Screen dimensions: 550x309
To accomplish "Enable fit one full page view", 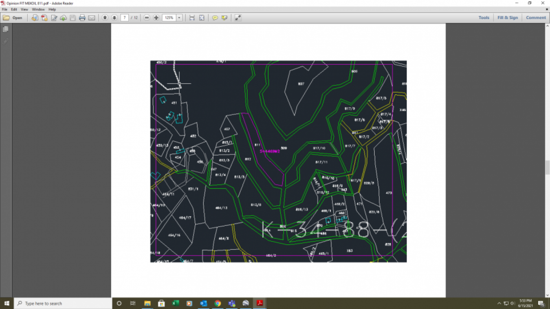I will point(202,18).
